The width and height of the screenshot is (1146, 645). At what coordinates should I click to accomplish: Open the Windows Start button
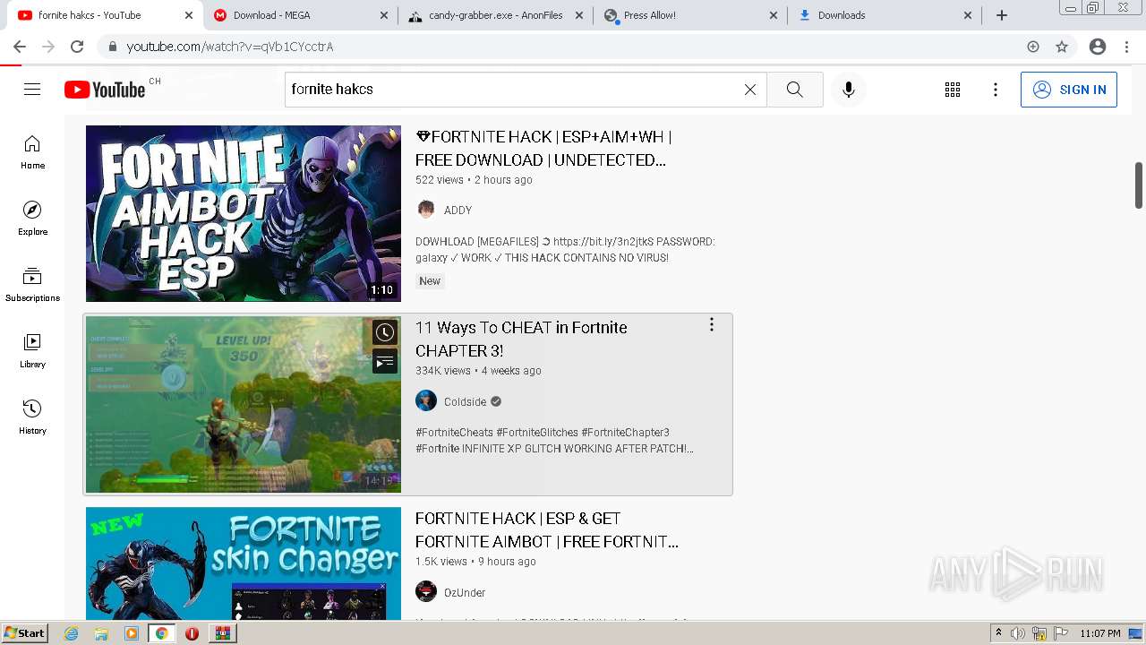(x=24, y=633)
